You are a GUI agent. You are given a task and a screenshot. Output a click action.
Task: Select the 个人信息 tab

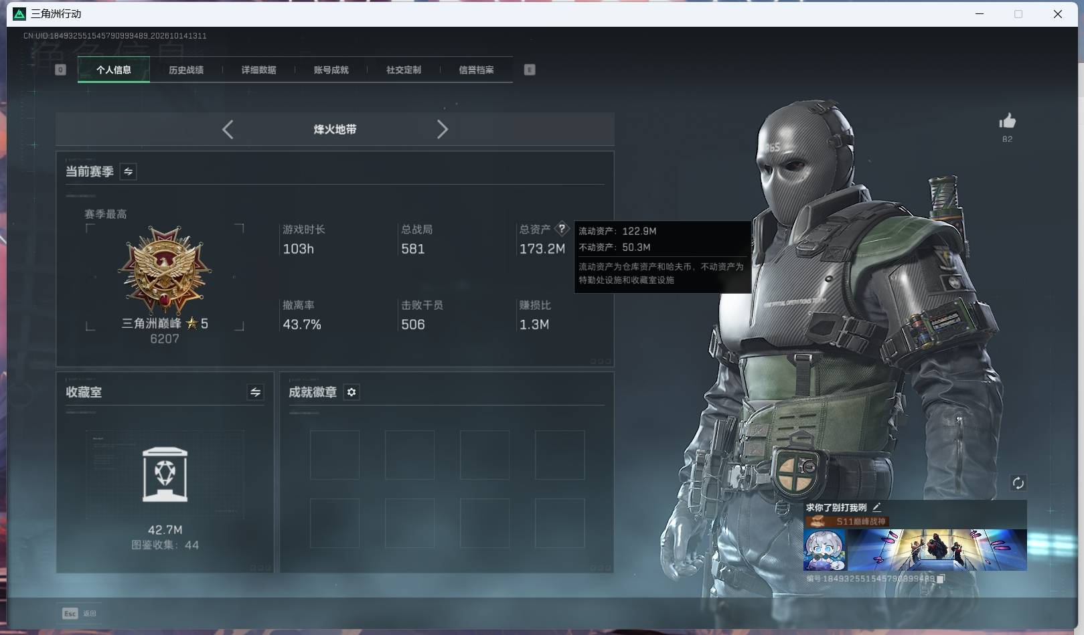[114, 70]
